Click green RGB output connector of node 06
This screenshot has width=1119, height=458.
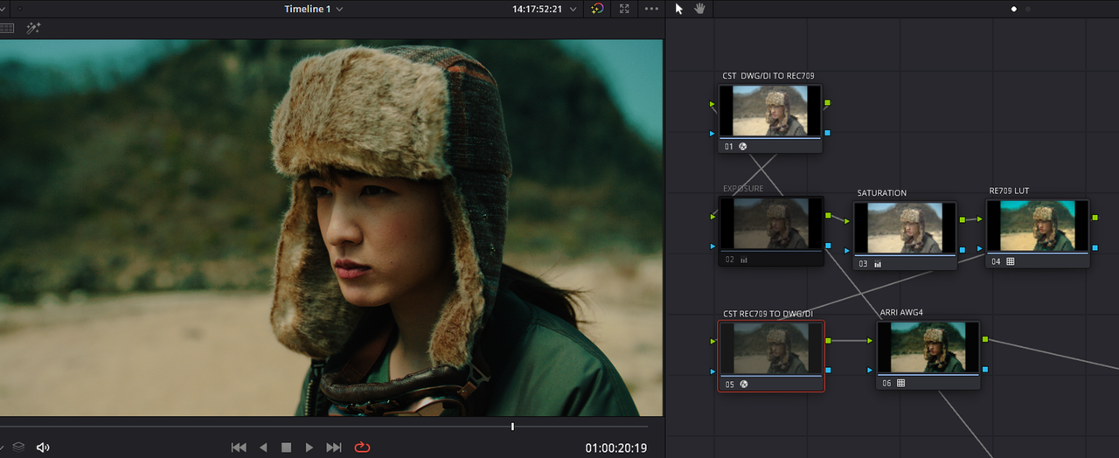985,339
